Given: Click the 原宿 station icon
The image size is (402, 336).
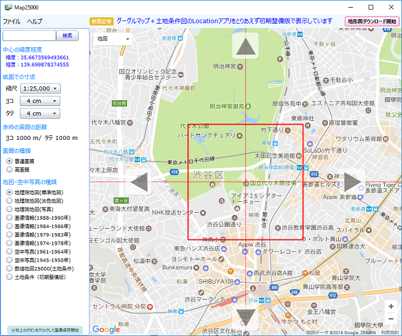Looking at the screenshot, I should (x=275, y=143).
